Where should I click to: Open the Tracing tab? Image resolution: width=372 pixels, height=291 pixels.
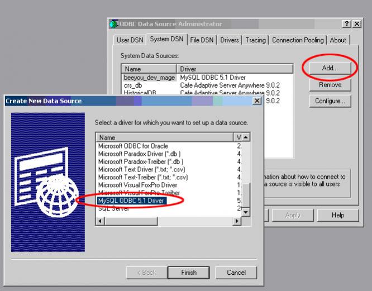pyautogui.click(x=256, y=40)
